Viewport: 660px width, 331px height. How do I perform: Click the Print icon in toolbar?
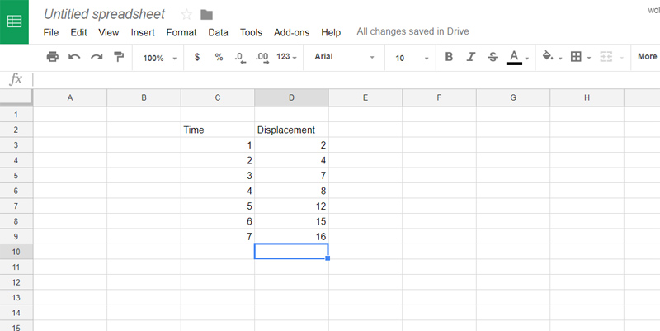coord(53,57)
